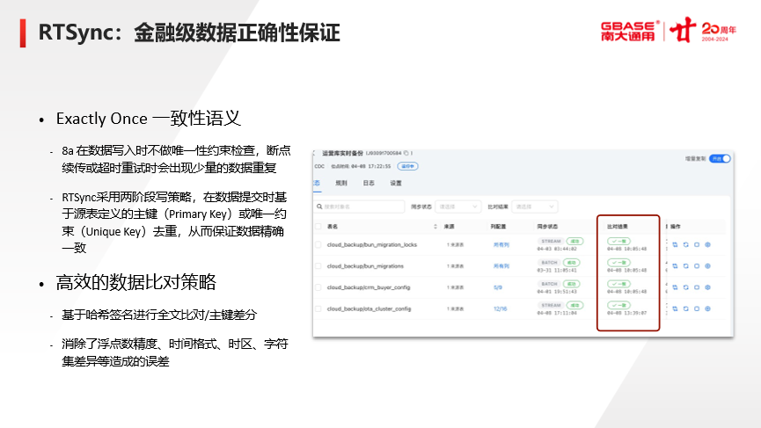Screen dimensions: 761x428
Task: Switch to the 日志 tab
Action: click(369, 183)
